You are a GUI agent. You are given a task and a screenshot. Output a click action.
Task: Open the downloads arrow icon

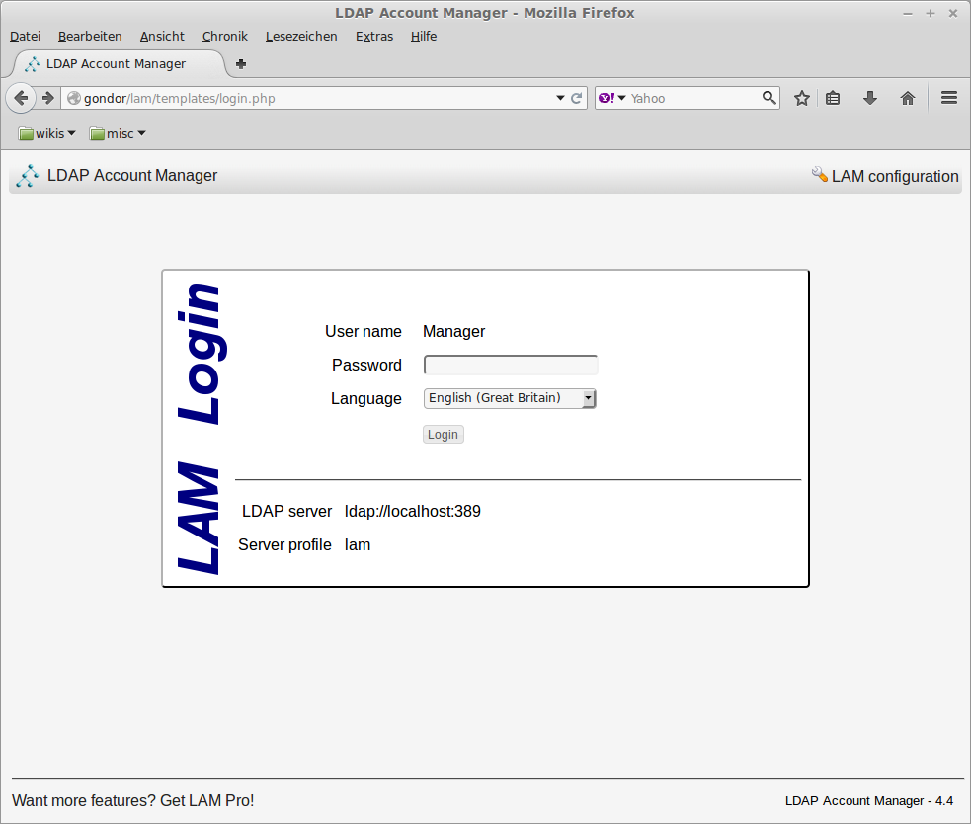[x=870, y=98]
